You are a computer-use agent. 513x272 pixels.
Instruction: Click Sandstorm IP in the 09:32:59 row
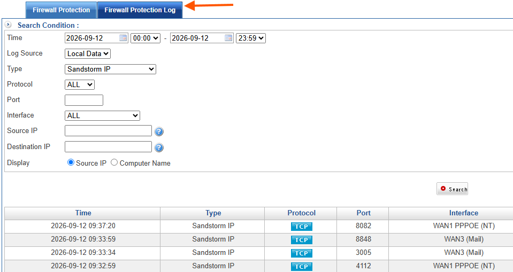213,266
